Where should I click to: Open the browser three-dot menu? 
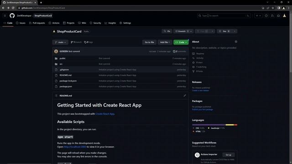(289, 8)
